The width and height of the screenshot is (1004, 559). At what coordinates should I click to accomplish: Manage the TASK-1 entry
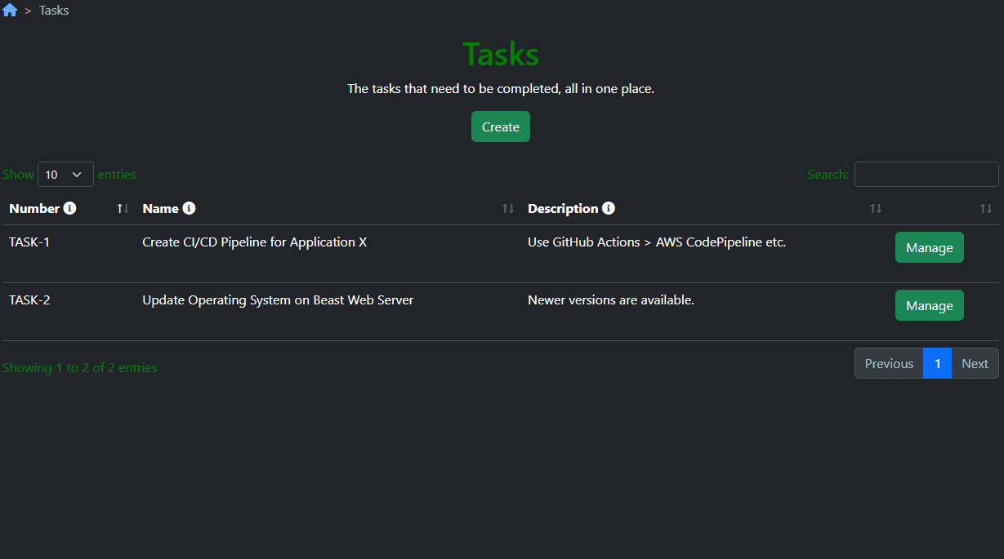click(x=929, y=246)
